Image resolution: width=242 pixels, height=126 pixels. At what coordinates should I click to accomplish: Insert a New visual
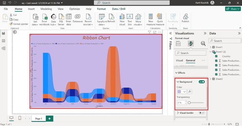[122, 17]
